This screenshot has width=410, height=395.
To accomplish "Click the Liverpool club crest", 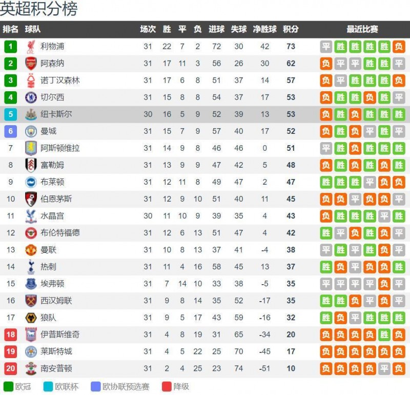I will coord(31,47).
